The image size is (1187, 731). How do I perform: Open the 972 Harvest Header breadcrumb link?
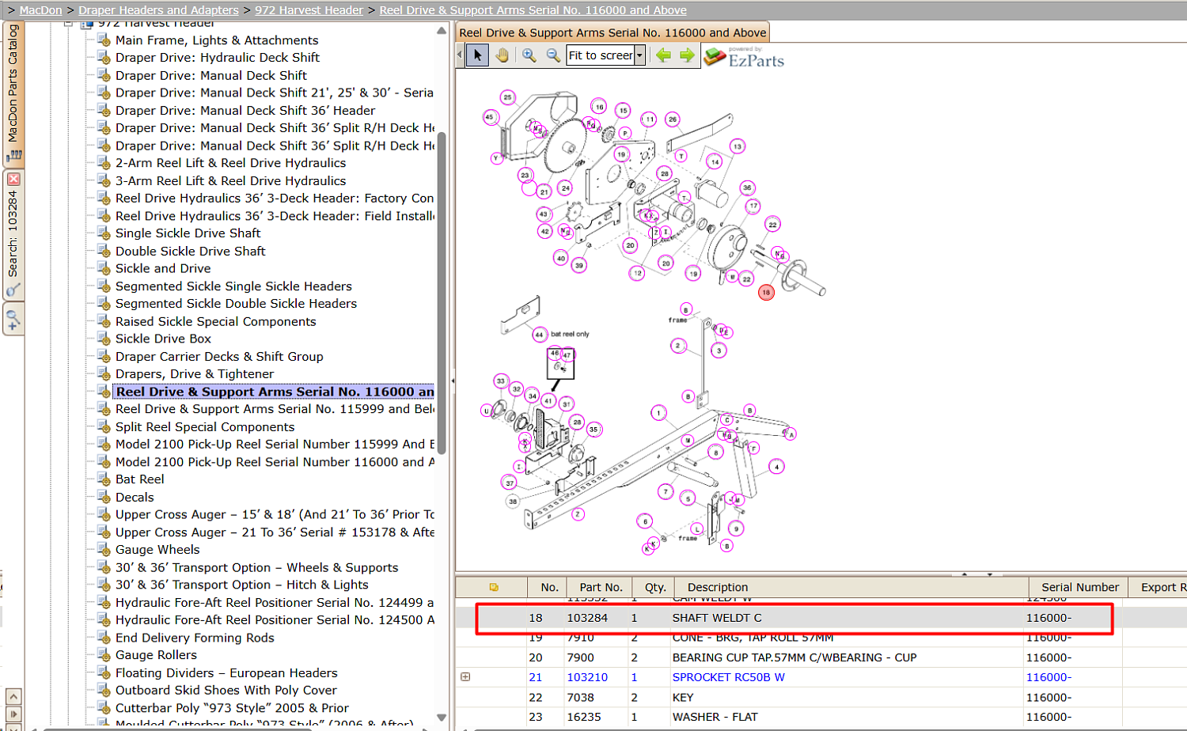(x=309, y=10)
